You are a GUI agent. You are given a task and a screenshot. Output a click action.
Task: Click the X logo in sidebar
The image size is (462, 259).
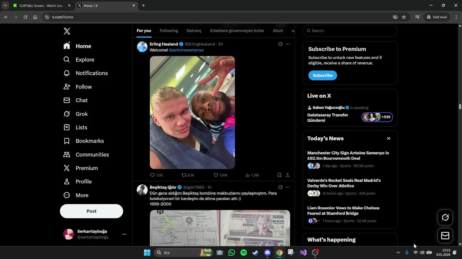tap(67, 31)
